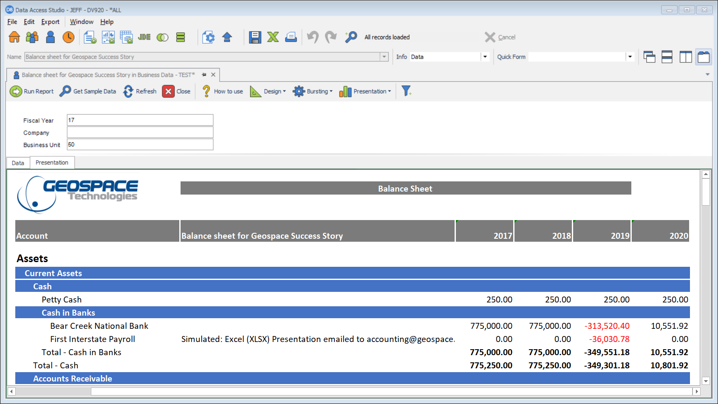
Task: Undo the last action
Action: [313, 37]
